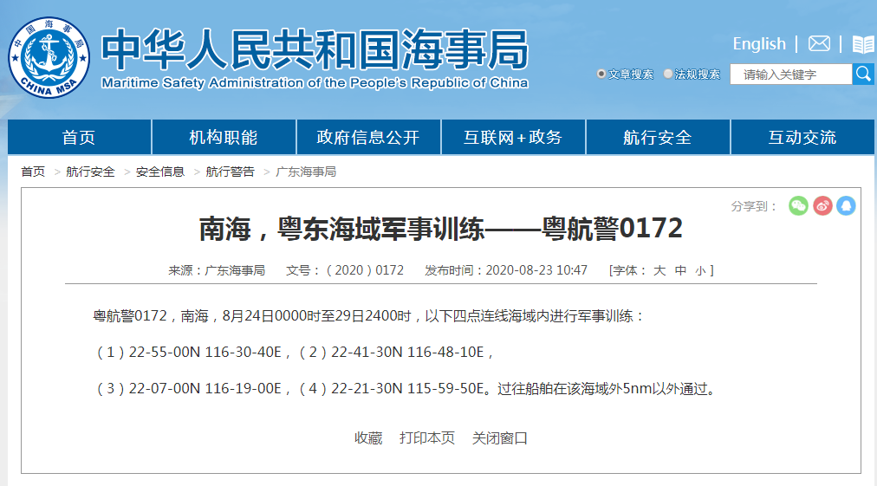This screenshot has width=877, height=486.
Task: Click 航行警告 breadcrumb link
Action: (x=230, y=172)
